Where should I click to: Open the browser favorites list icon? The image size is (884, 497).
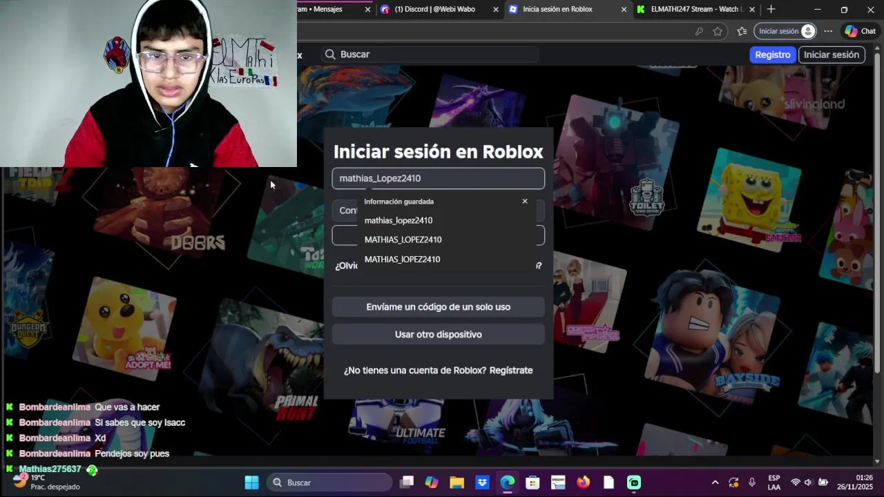tap(742, 31)
